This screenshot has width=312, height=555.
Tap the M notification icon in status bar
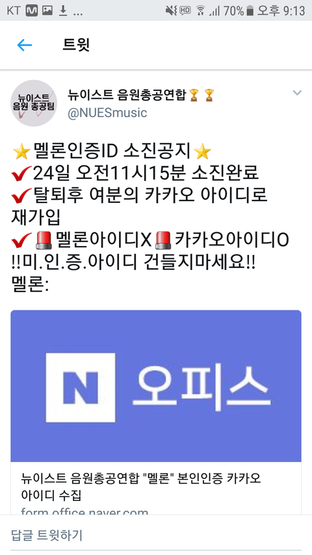[x=31, y=11]
